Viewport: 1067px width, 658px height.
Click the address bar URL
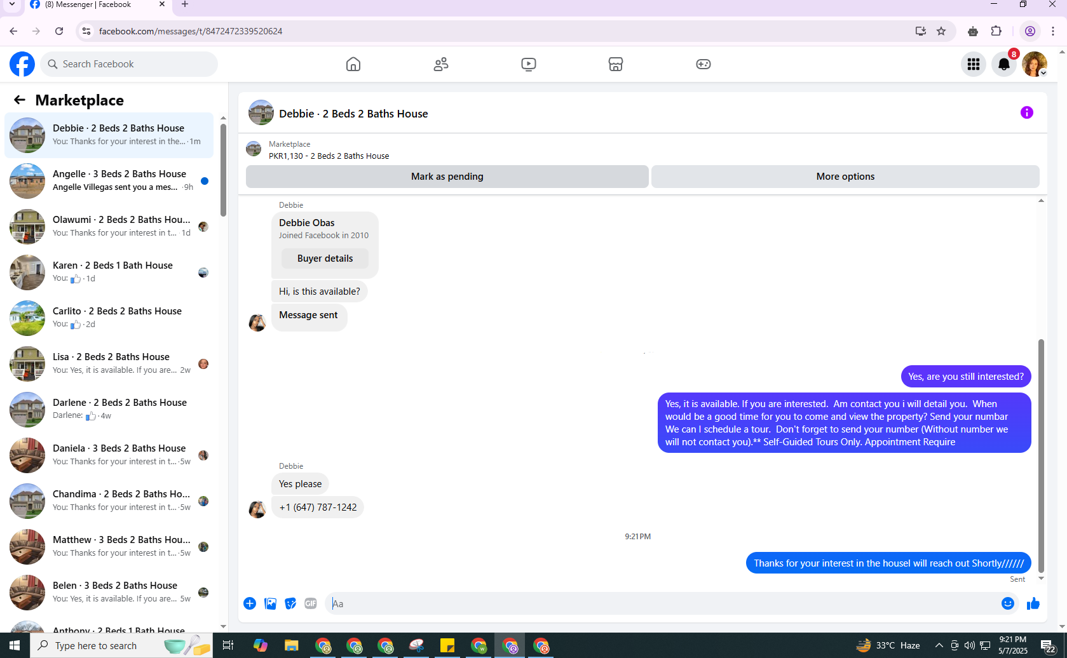pos(191,31)
